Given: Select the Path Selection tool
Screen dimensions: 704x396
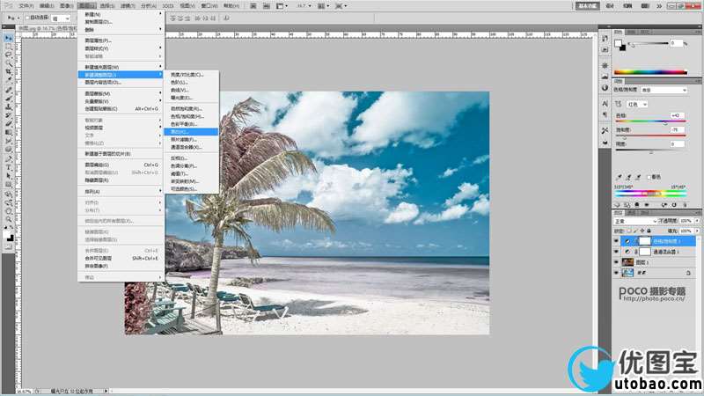Looking at the screenshot, I should tap(9, 177).
